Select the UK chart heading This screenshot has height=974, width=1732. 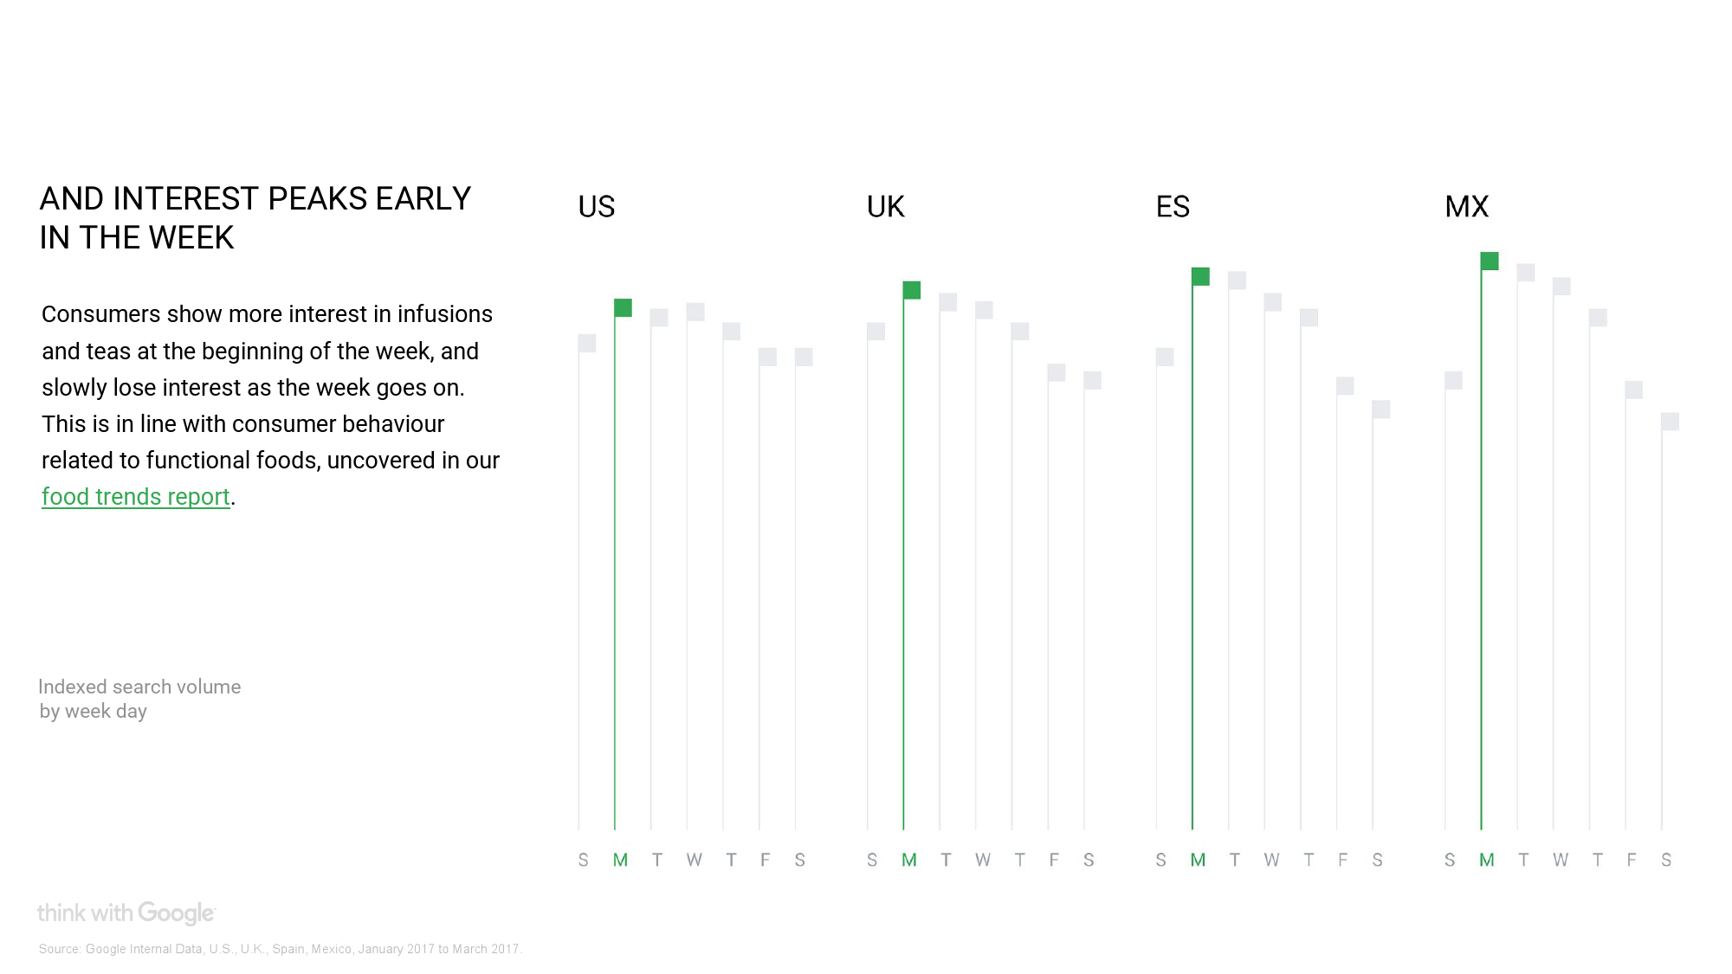click(x=885, y=207)
